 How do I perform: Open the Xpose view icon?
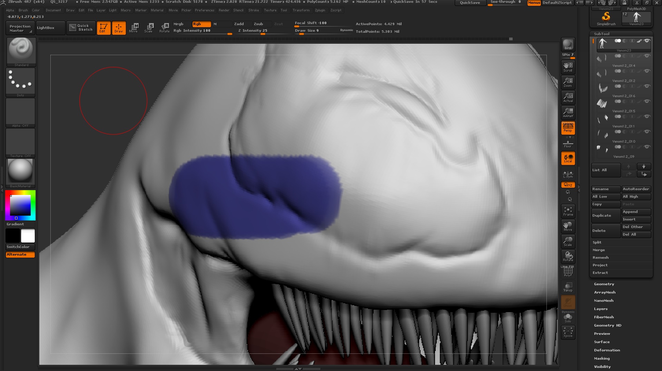pos(568,332)
